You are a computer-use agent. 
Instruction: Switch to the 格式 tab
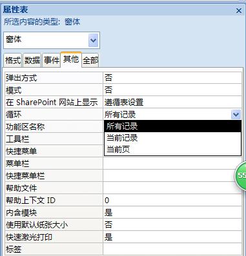click(x=13, y=60)
